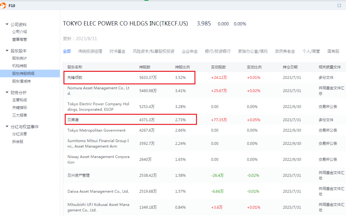Click the stock price 3.985
Screen dimensions: 346x216
point(204,23)
